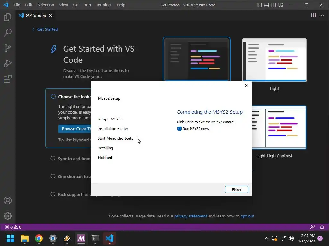
Task: Switch to the Get Started editor tab
Action: click(x=36, y=15)
